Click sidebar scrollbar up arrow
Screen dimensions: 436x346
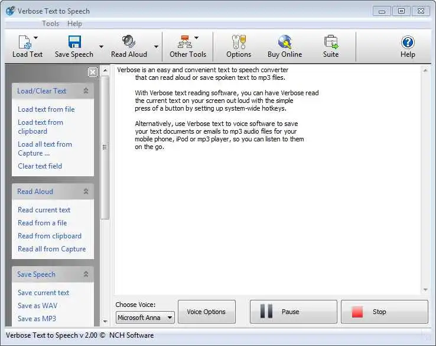(105, 71)
